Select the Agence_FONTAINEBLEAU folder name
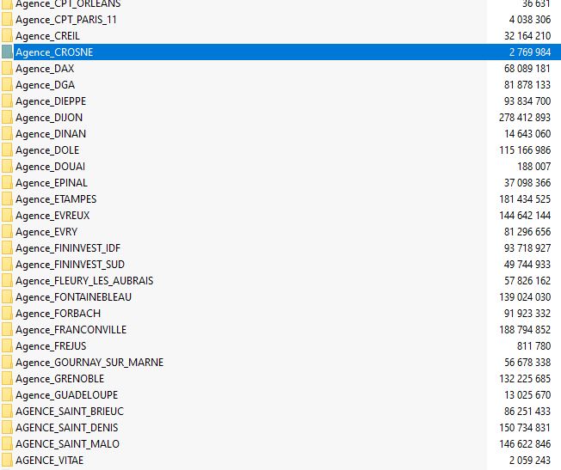The height and width of the screenshot is (470, 561). 74,297
